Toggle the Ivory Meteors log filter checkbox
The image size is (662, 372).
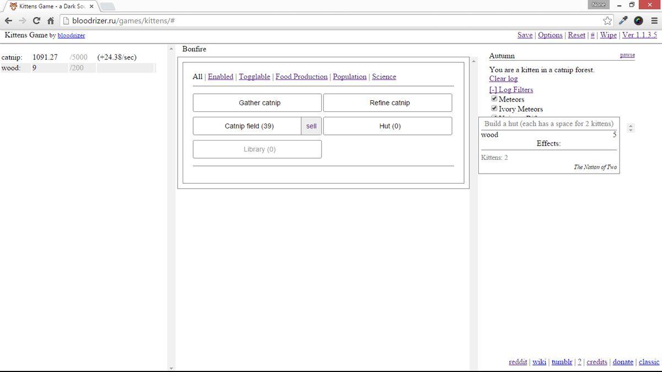click(x=494, y=109)
